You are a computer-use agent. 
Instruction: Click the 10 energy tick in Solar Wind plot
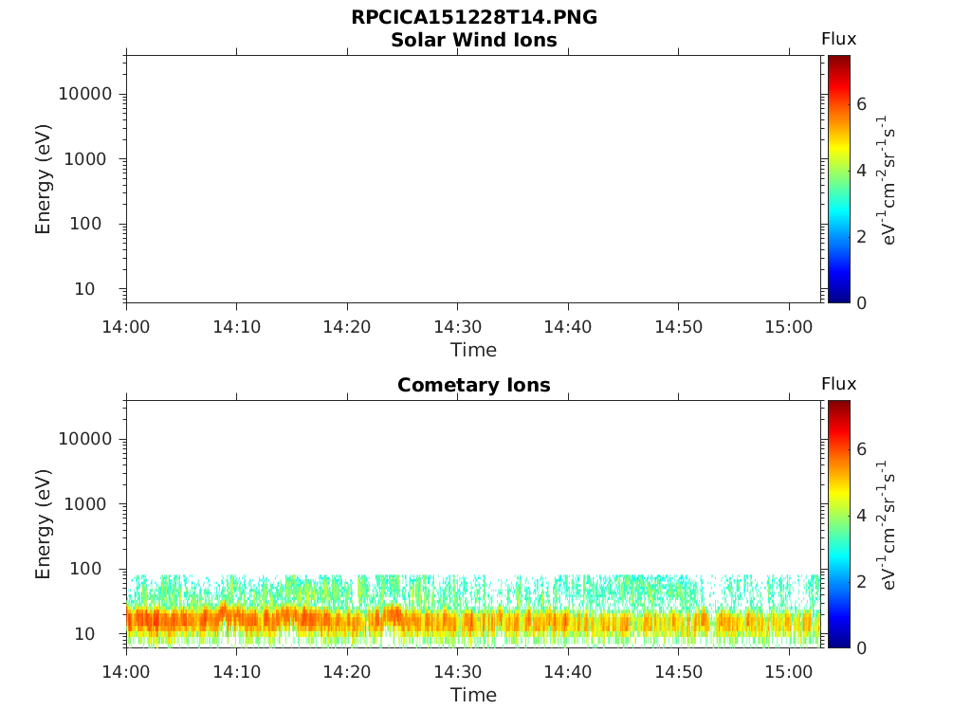[84, 288]
